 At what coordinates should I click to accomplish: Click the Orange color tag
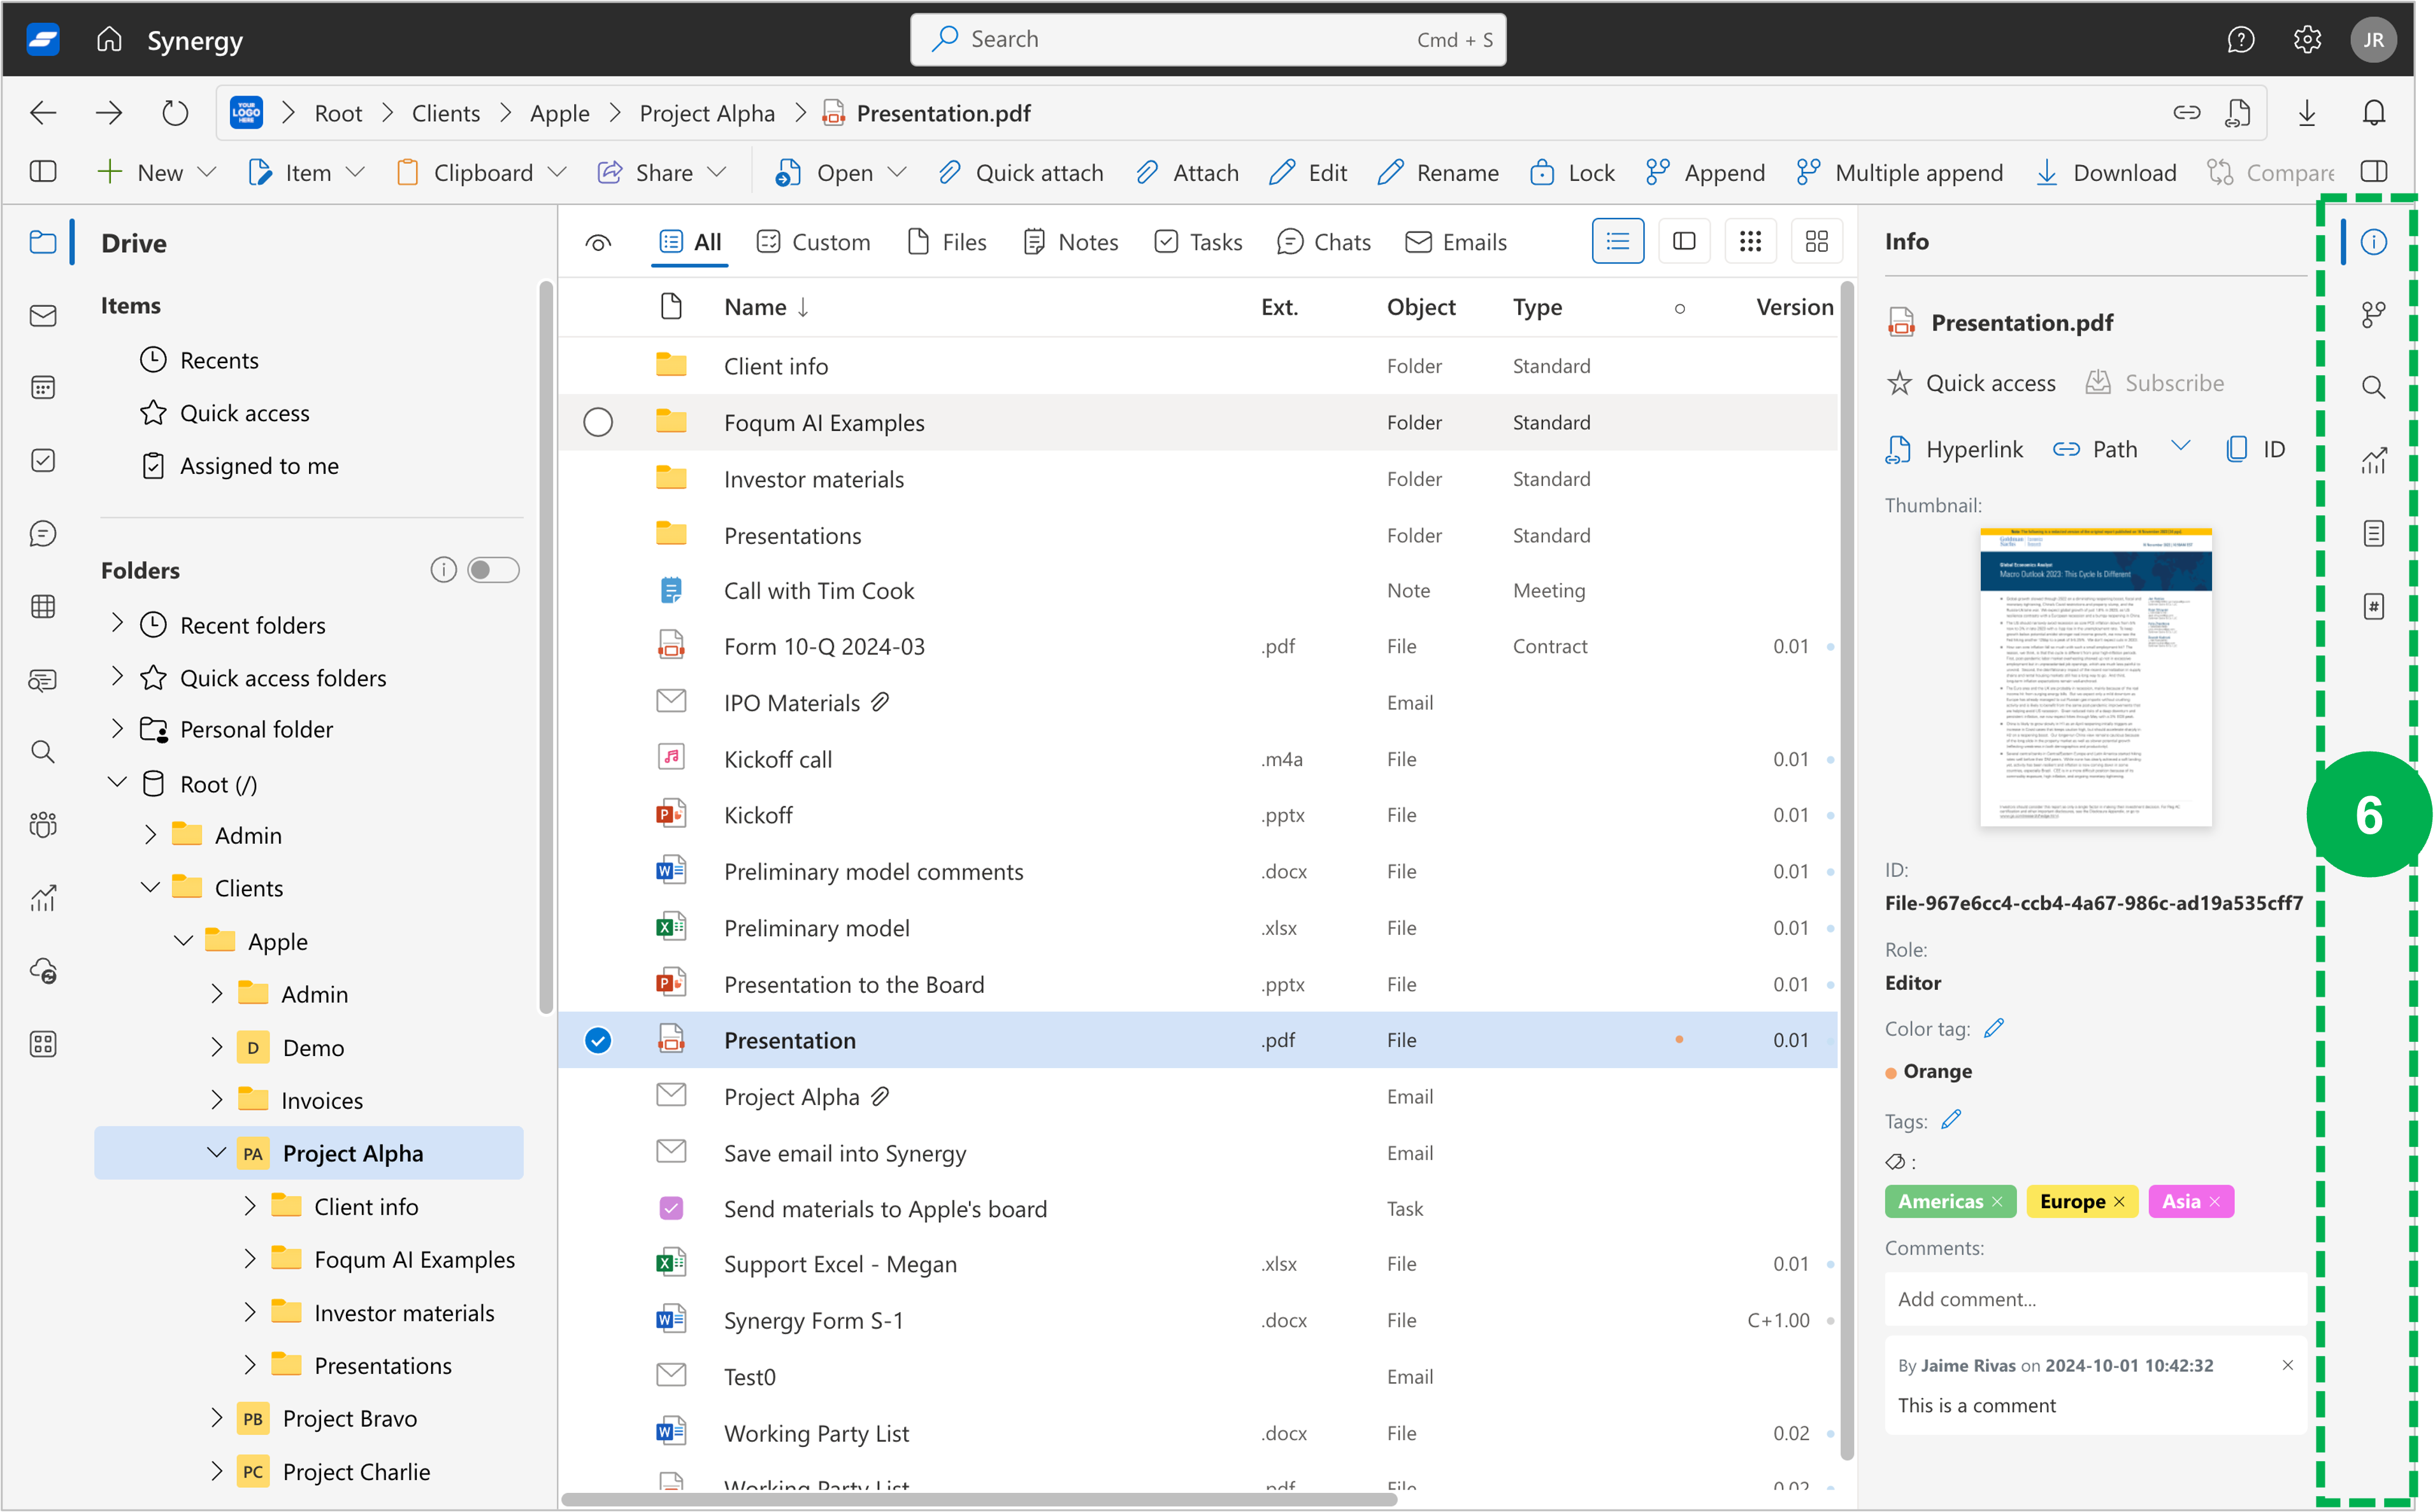(1928, 1071)
